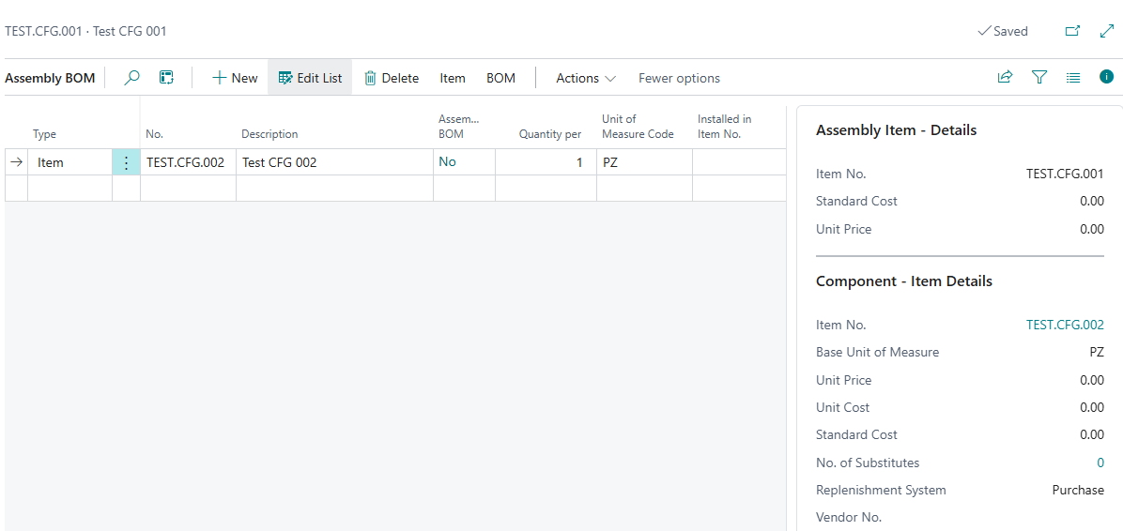Toggle Edit List mode
This screenshot has height=531, width=1123.
[310, 78]
